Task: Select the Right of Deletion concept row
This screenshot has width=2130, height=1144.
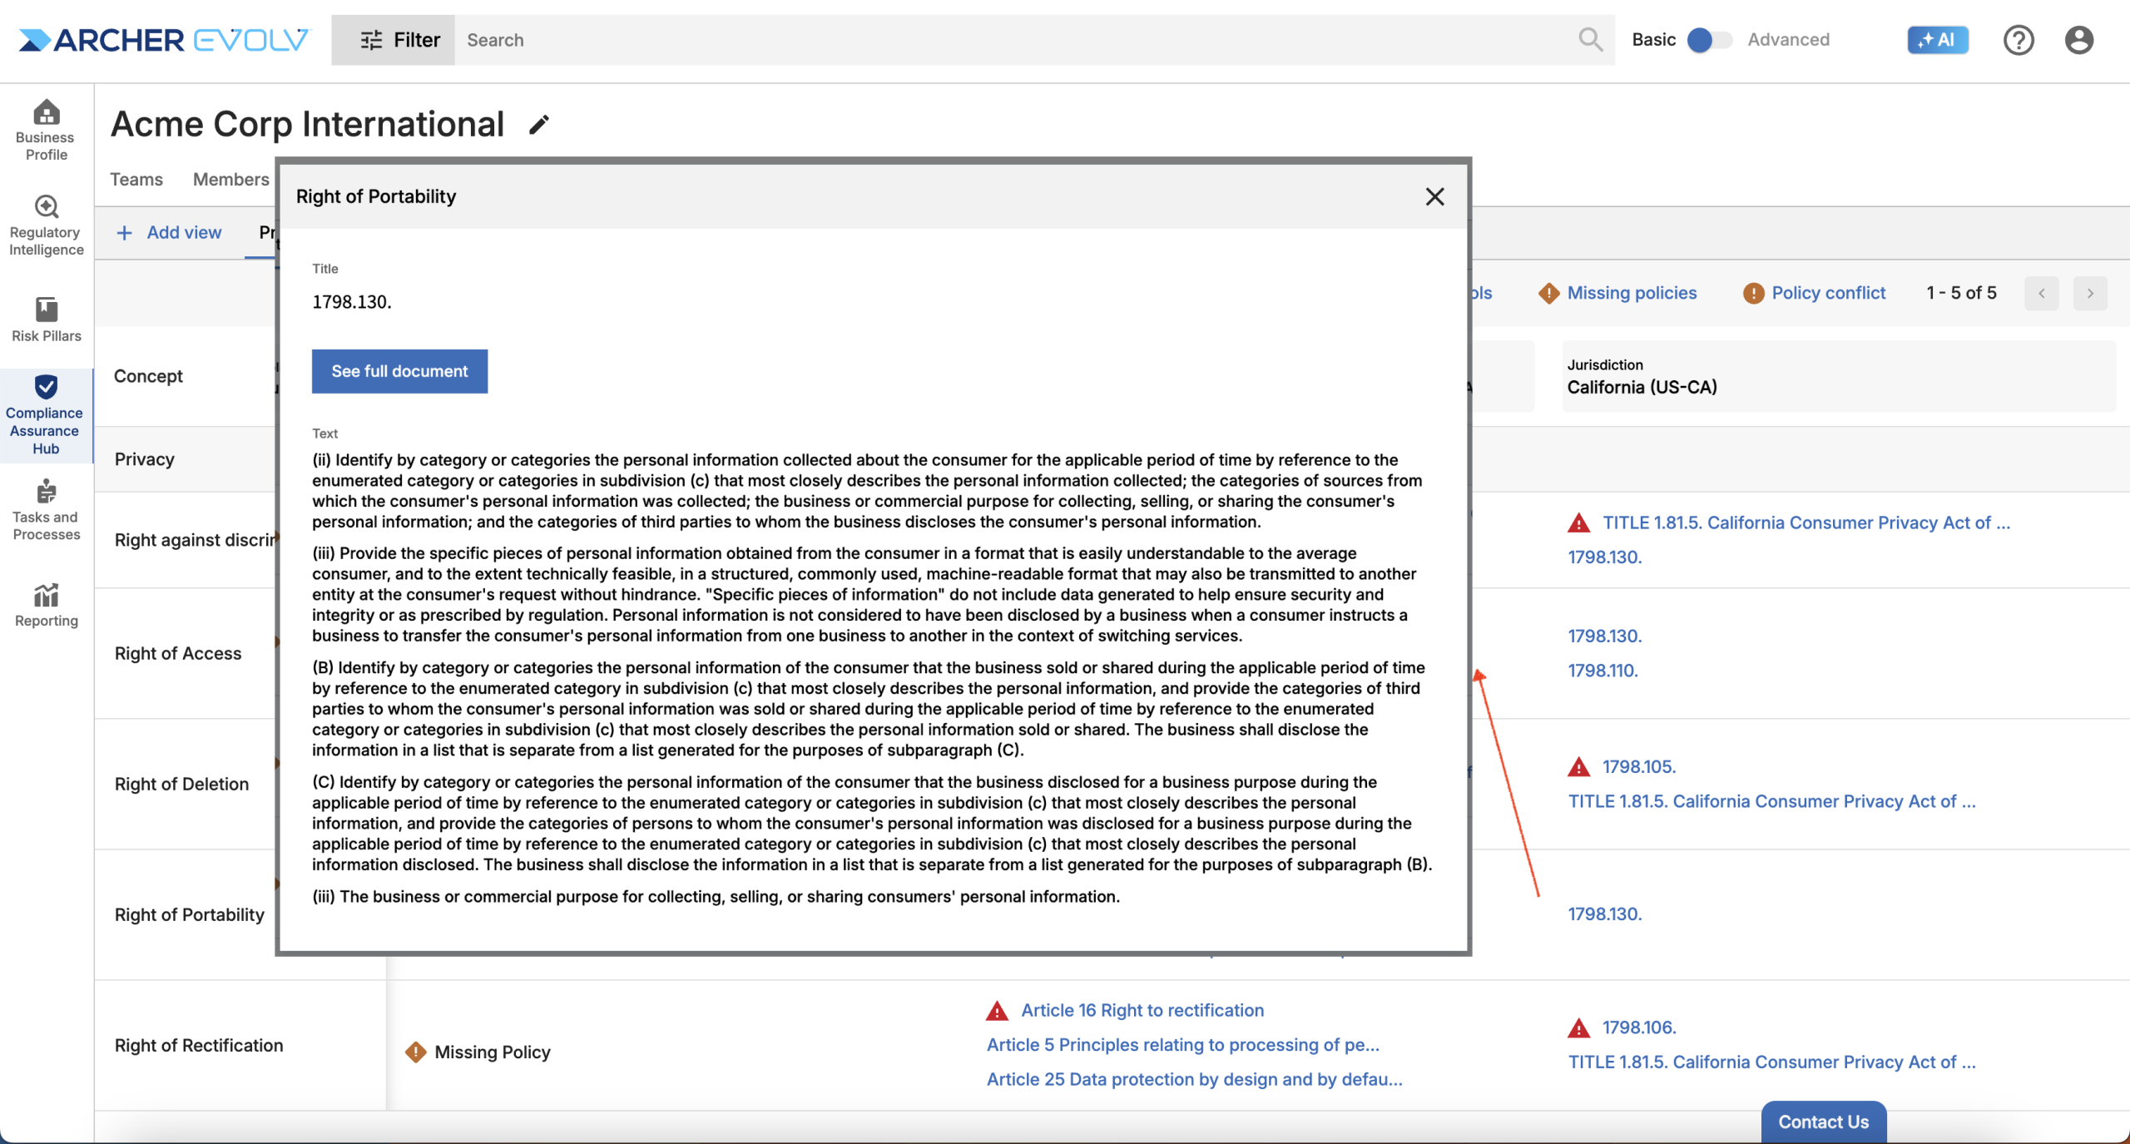Action: 181,785
